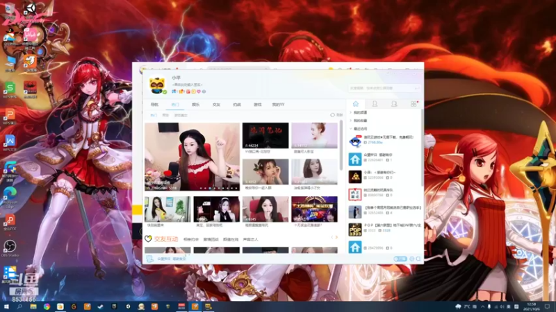Open File Explorer from the taskbar
Screen dimensions: 556x312
click(33, 306)
